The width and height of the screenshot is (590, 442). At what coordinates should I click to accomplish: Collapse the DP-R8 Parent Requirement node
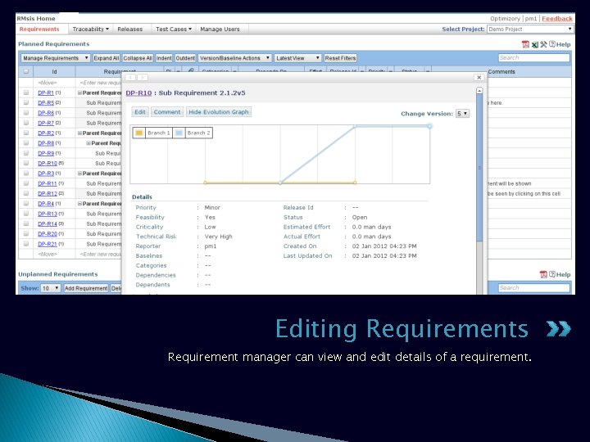[88, 143]
